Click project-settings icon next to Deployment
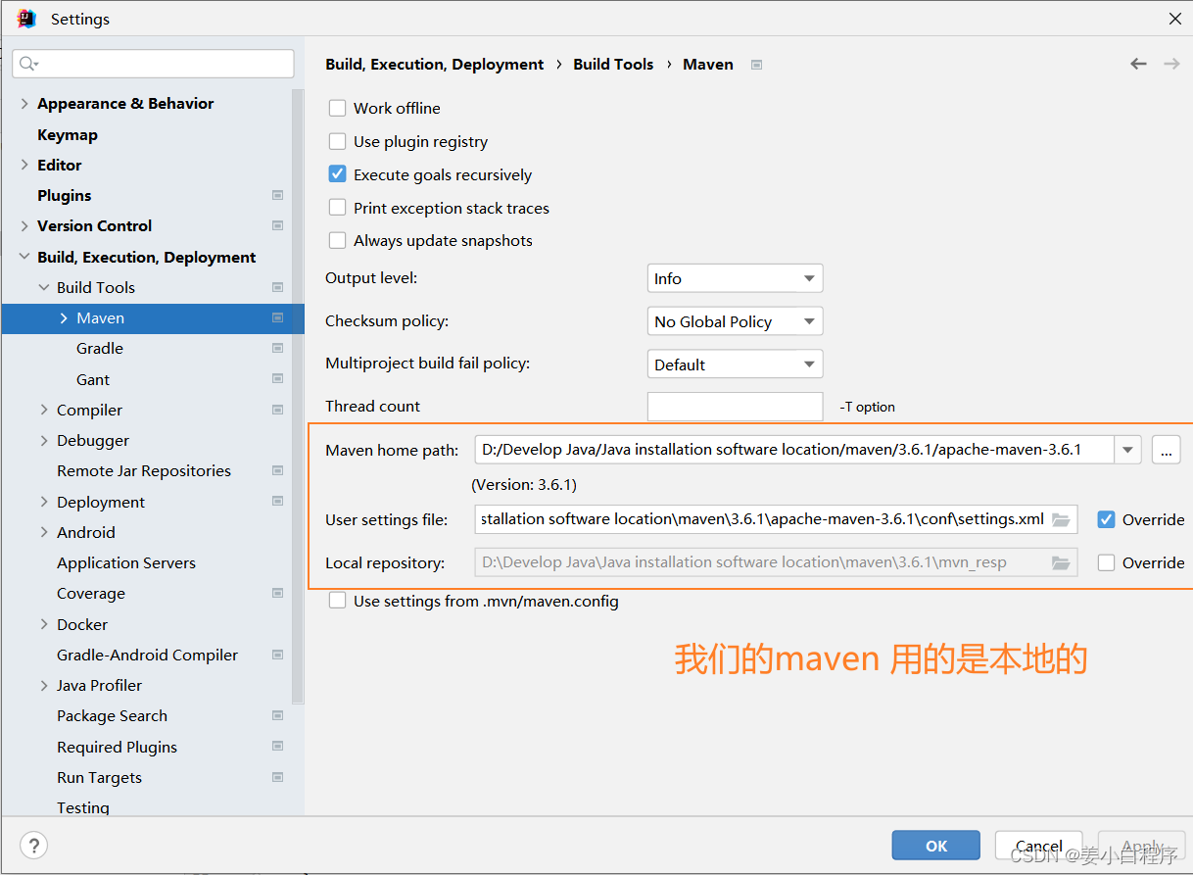Image resolution: width=1193 pixels, height=875 pixels. click(278, 502)
